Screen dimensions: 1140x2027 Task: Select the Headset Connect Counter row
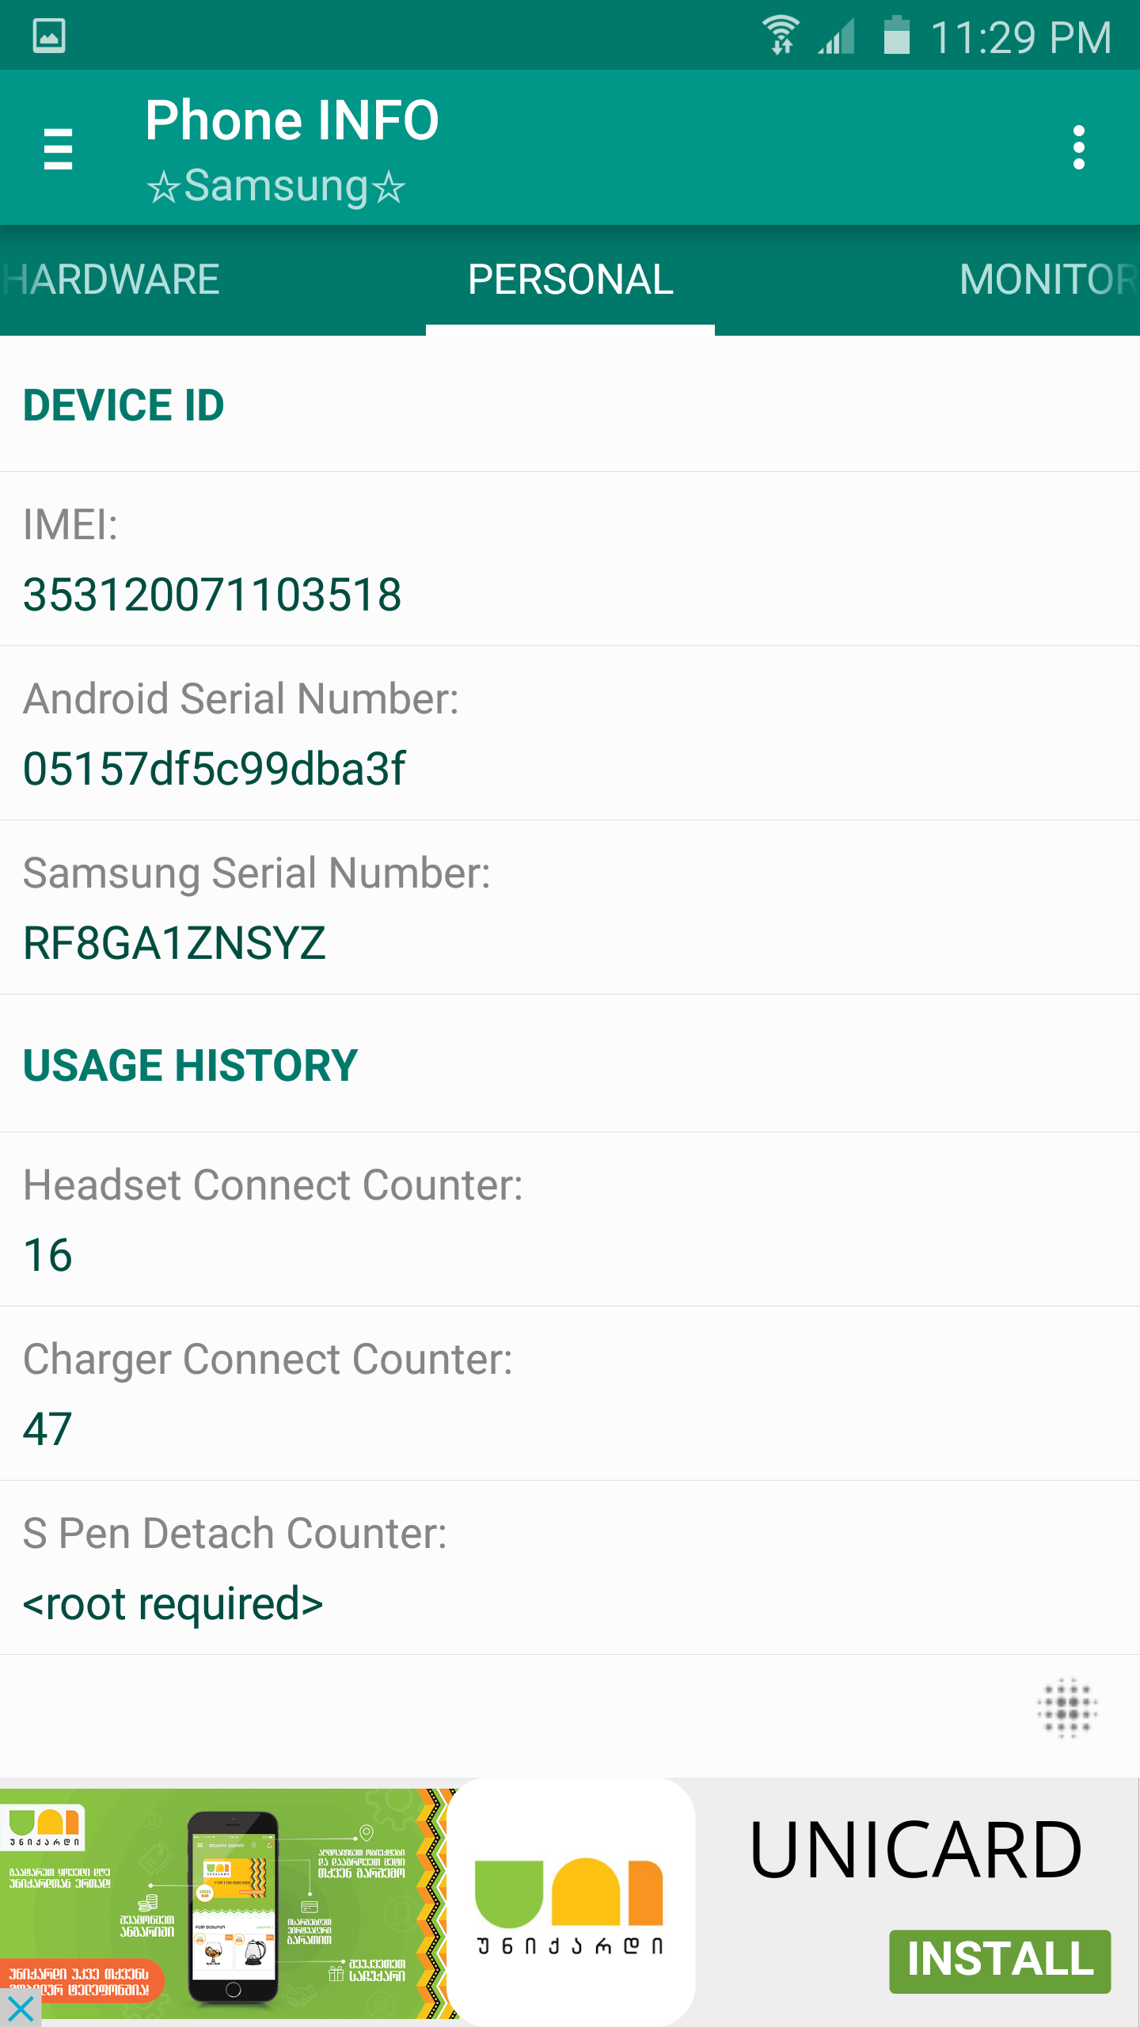tap(570, 1219)
